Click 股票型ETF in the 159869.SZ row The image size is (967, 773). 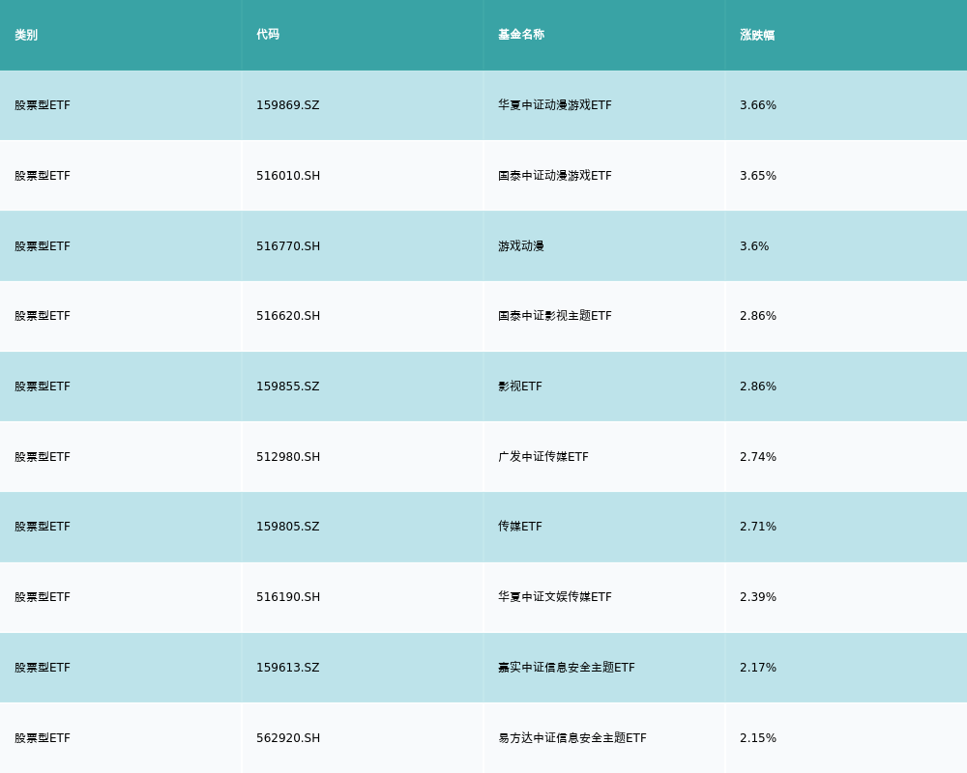pos(43,105)
